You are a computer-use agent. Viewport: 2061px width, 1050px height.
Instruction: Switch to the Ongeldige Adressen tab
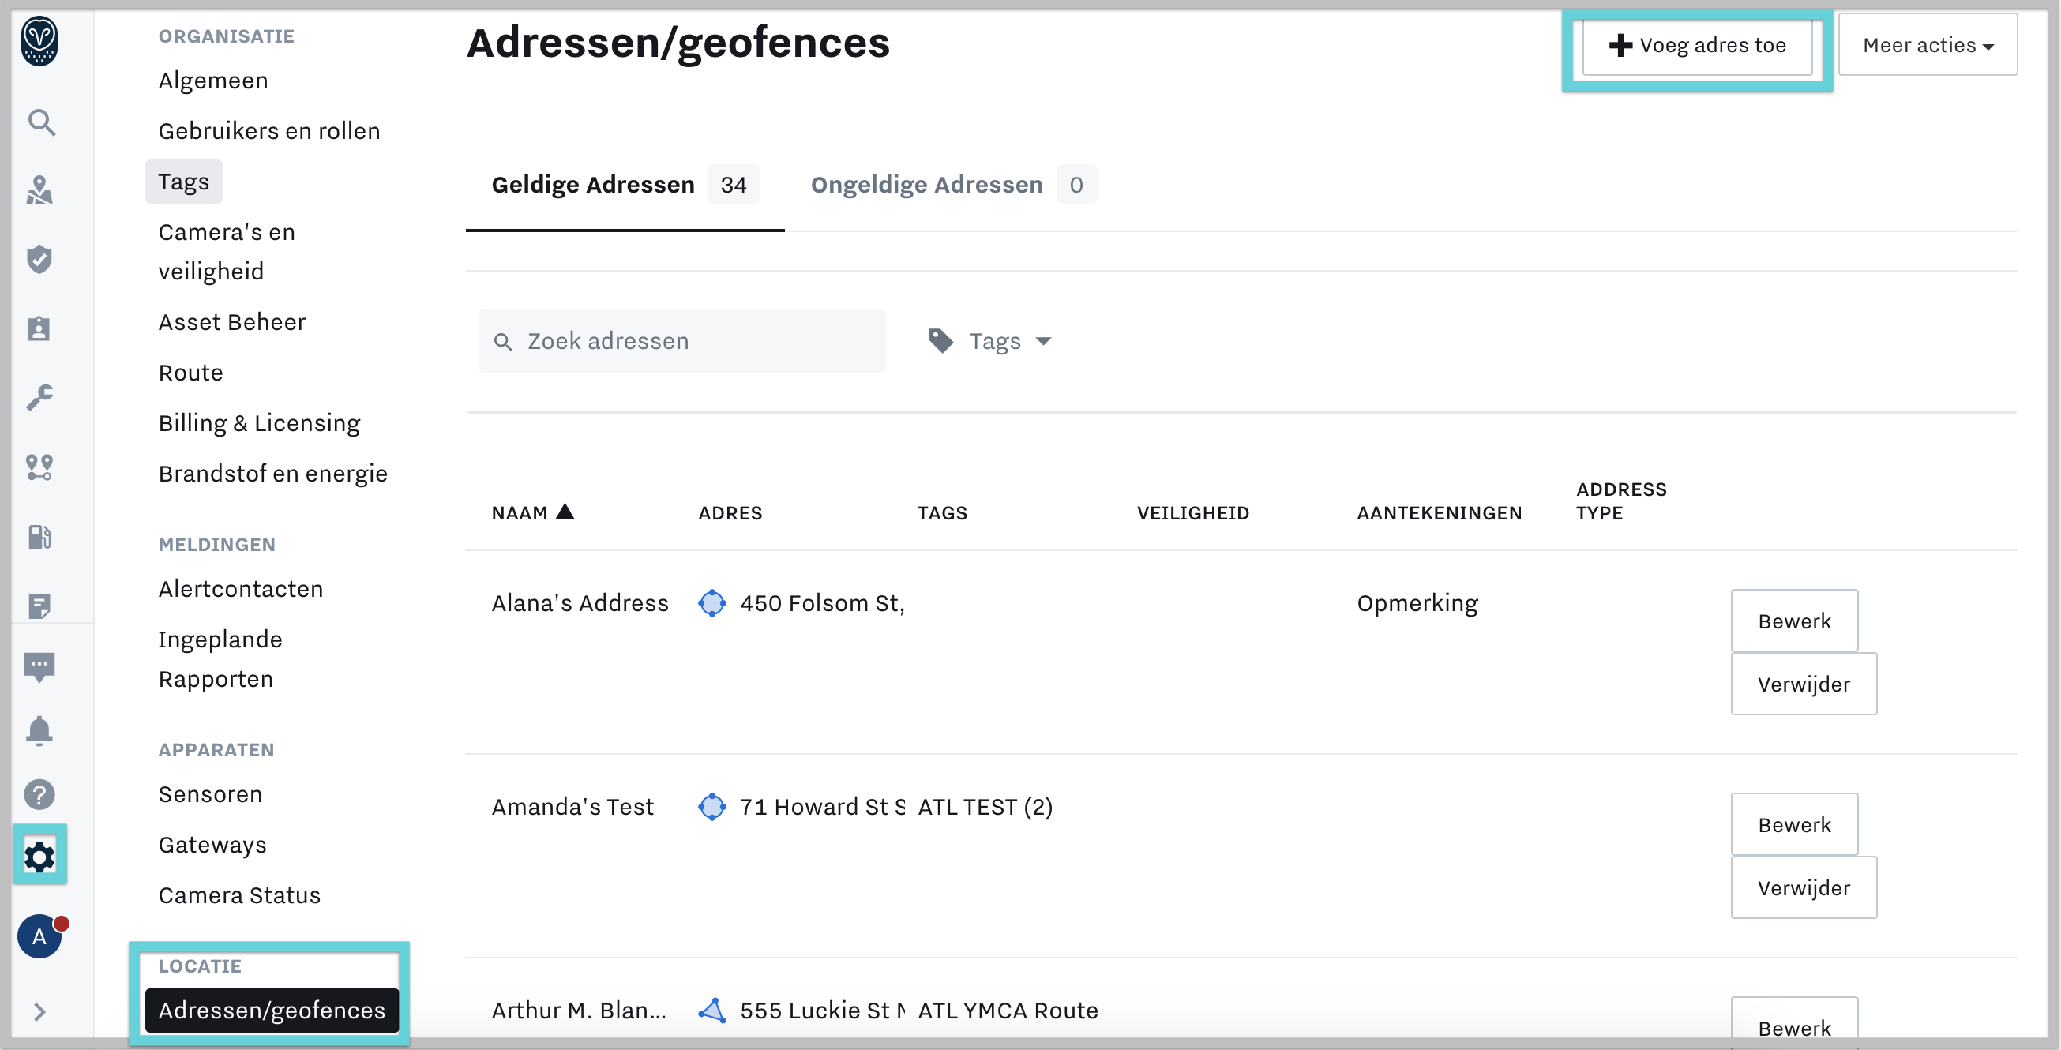[953, 185]
